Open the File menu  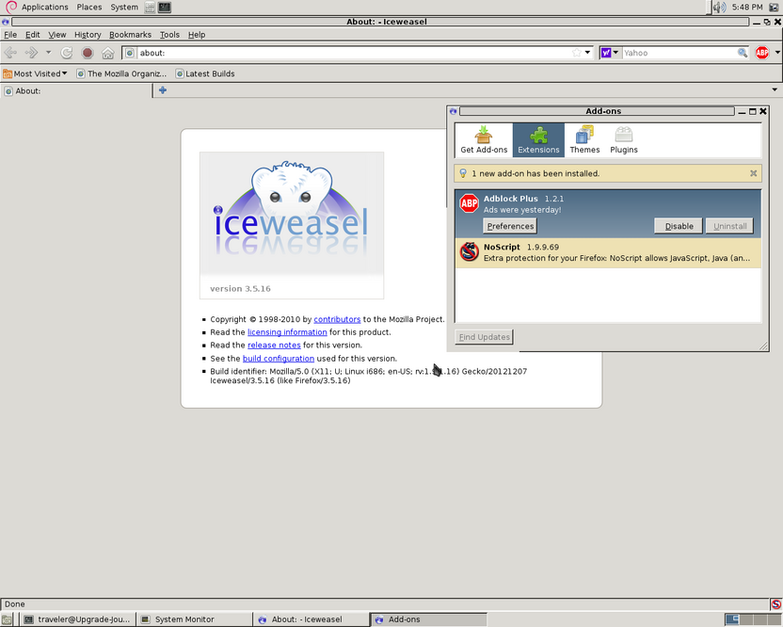(x=10, y=35)
